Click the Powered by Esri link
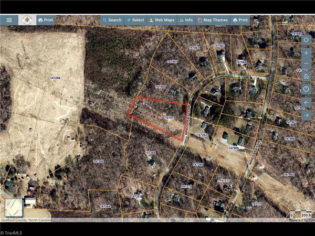Viewport: 315px width, 236px height. click(x=301, y=220)
